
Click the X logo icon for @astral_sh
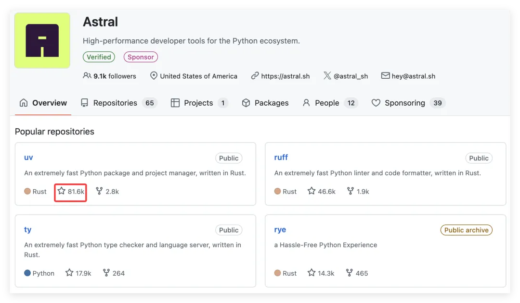327,76
